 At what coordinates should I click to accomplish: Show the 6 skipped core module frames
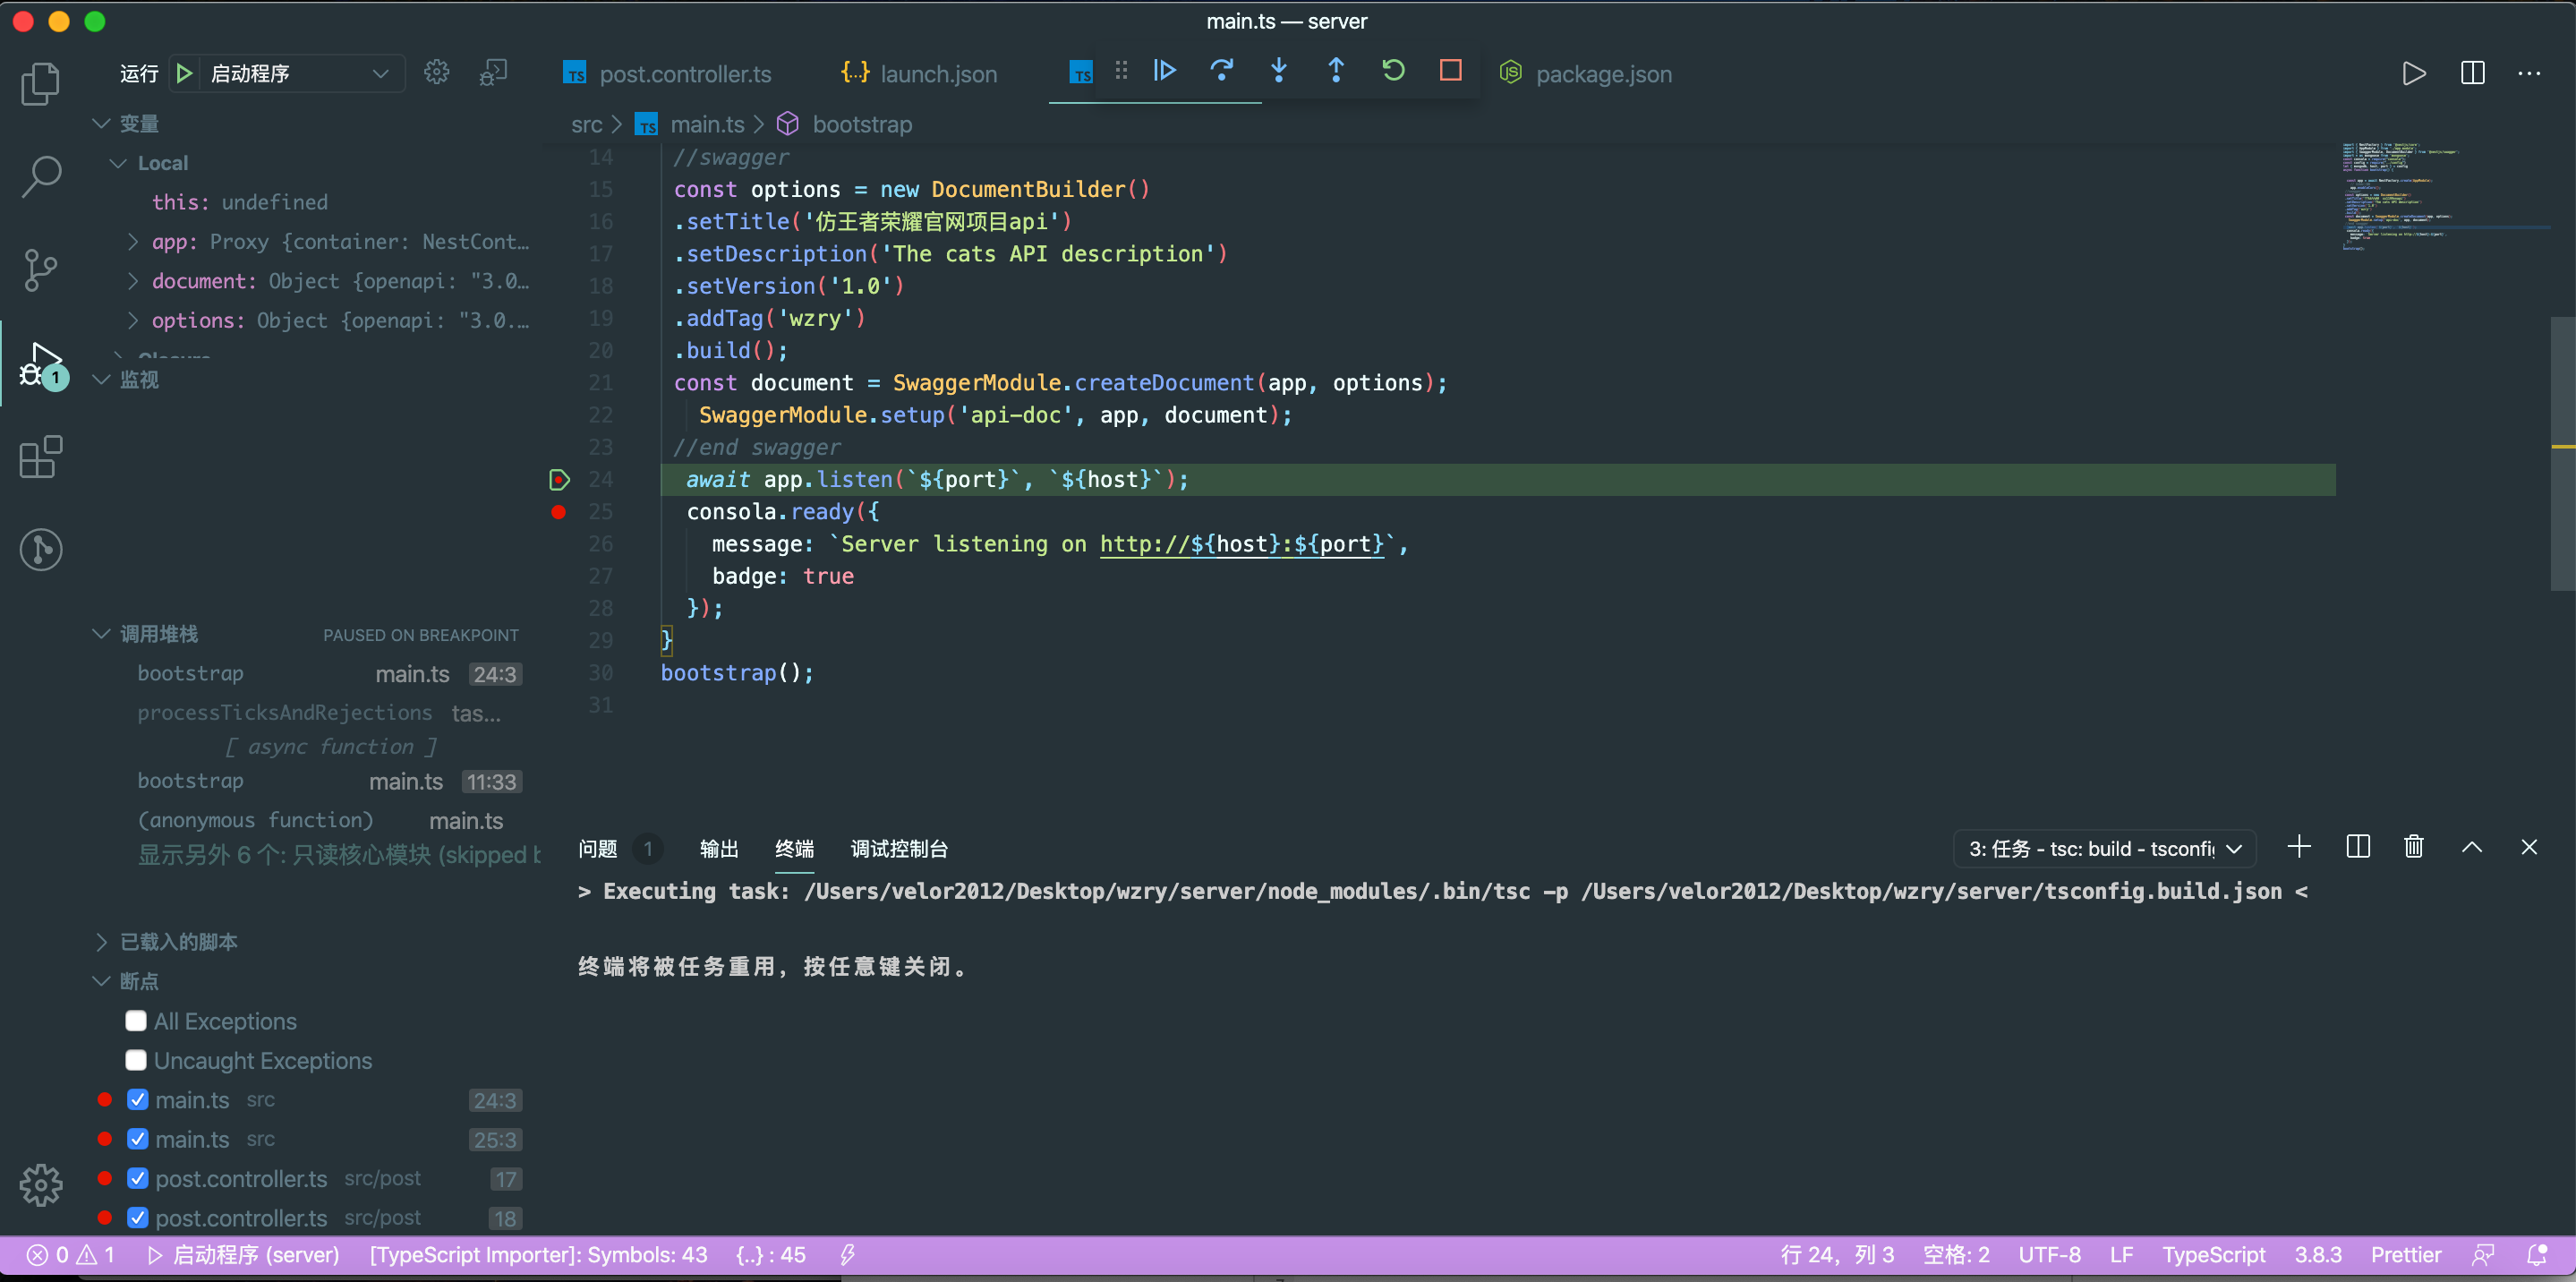[338, 855]
